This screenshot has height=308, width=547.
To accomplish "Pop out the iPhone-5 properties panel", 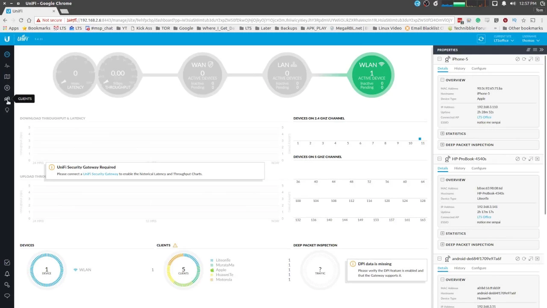I will coord(531,59).
